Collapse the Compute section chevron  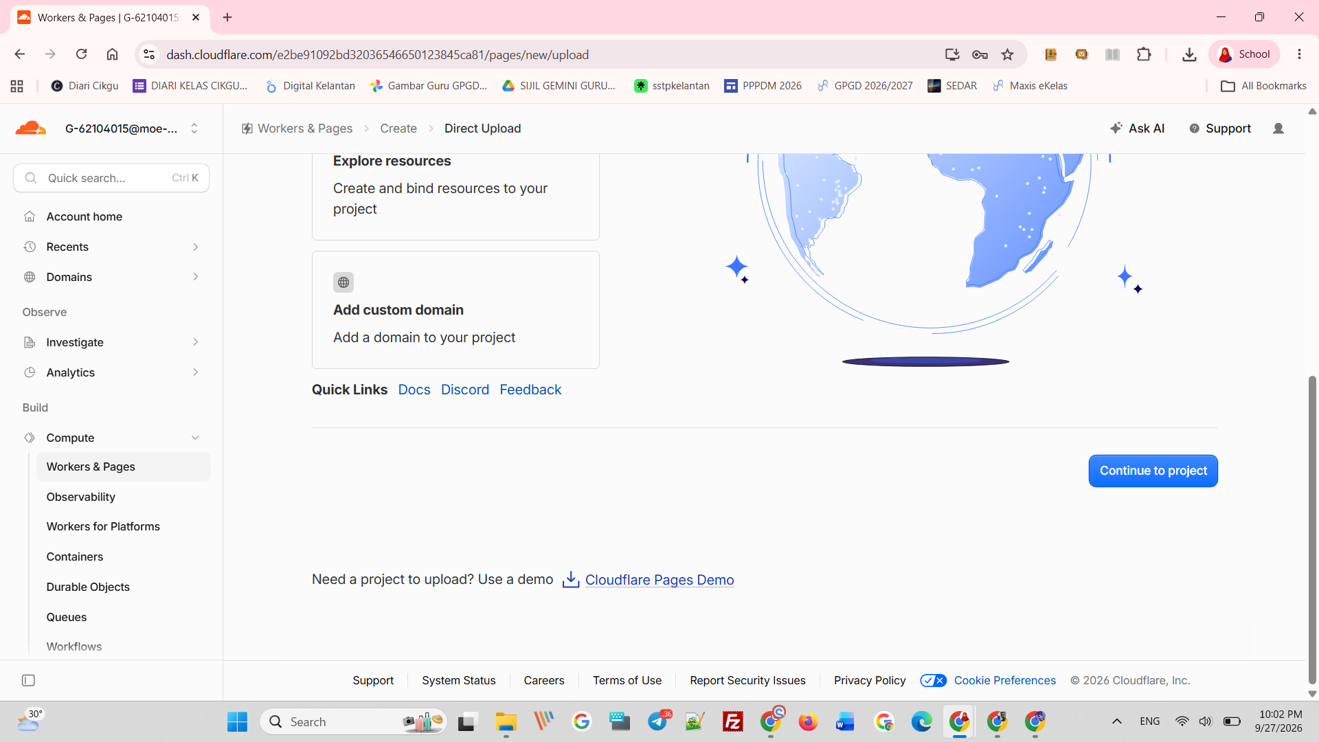(x=196, y=438)
